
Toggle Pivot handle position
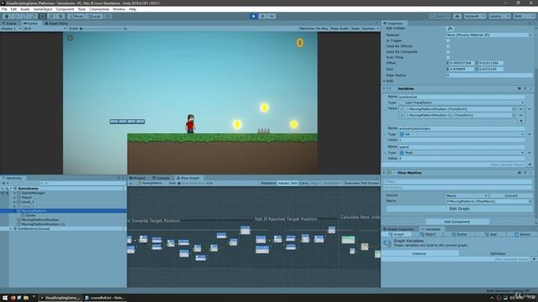click(76, 16)
